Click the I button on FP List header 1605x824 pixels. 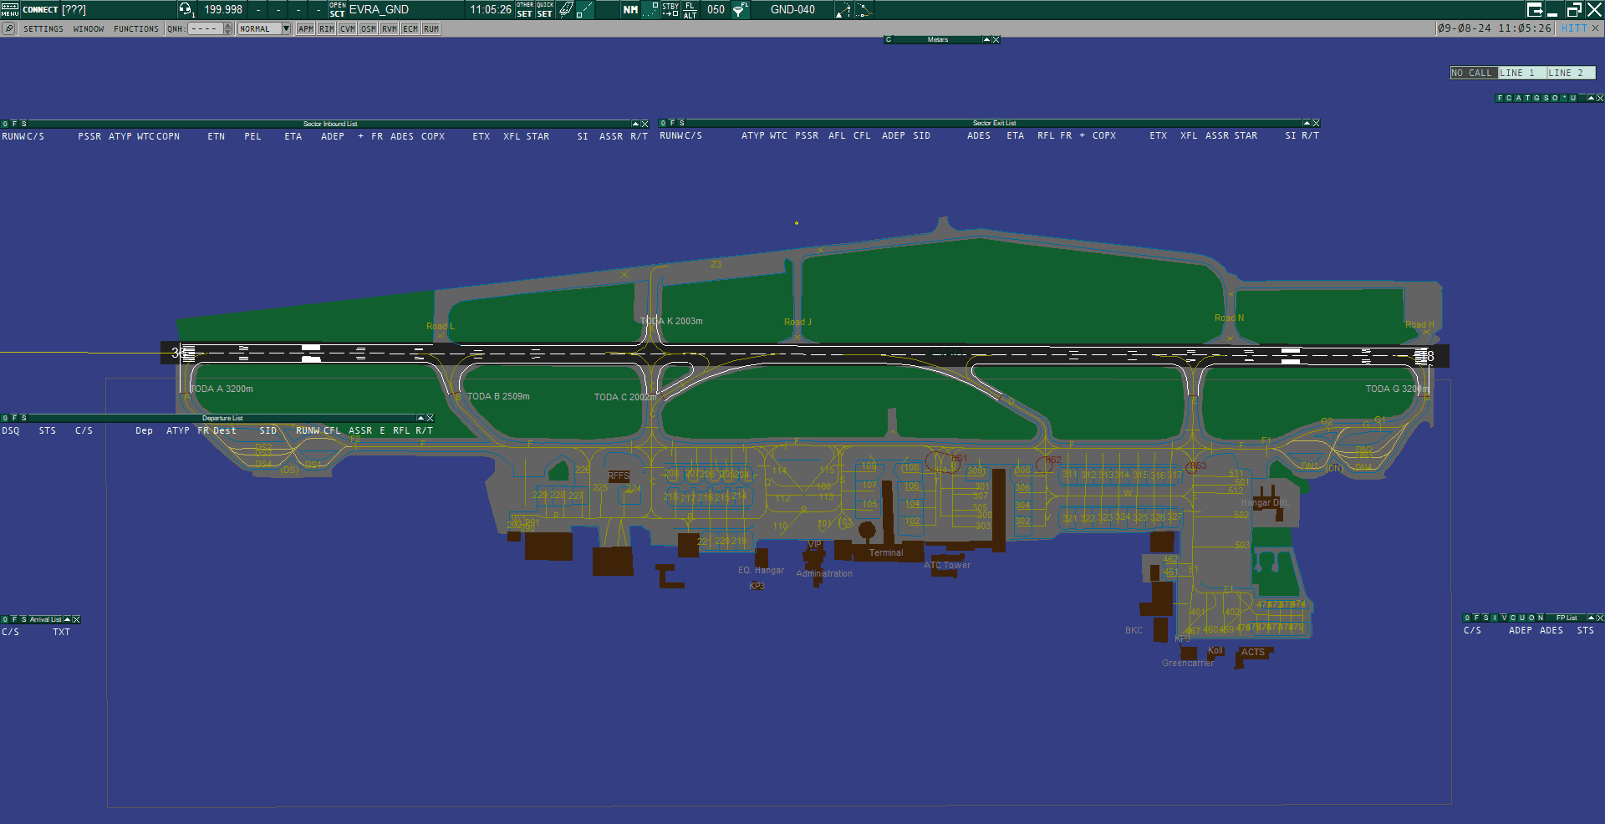[1495, 618]
